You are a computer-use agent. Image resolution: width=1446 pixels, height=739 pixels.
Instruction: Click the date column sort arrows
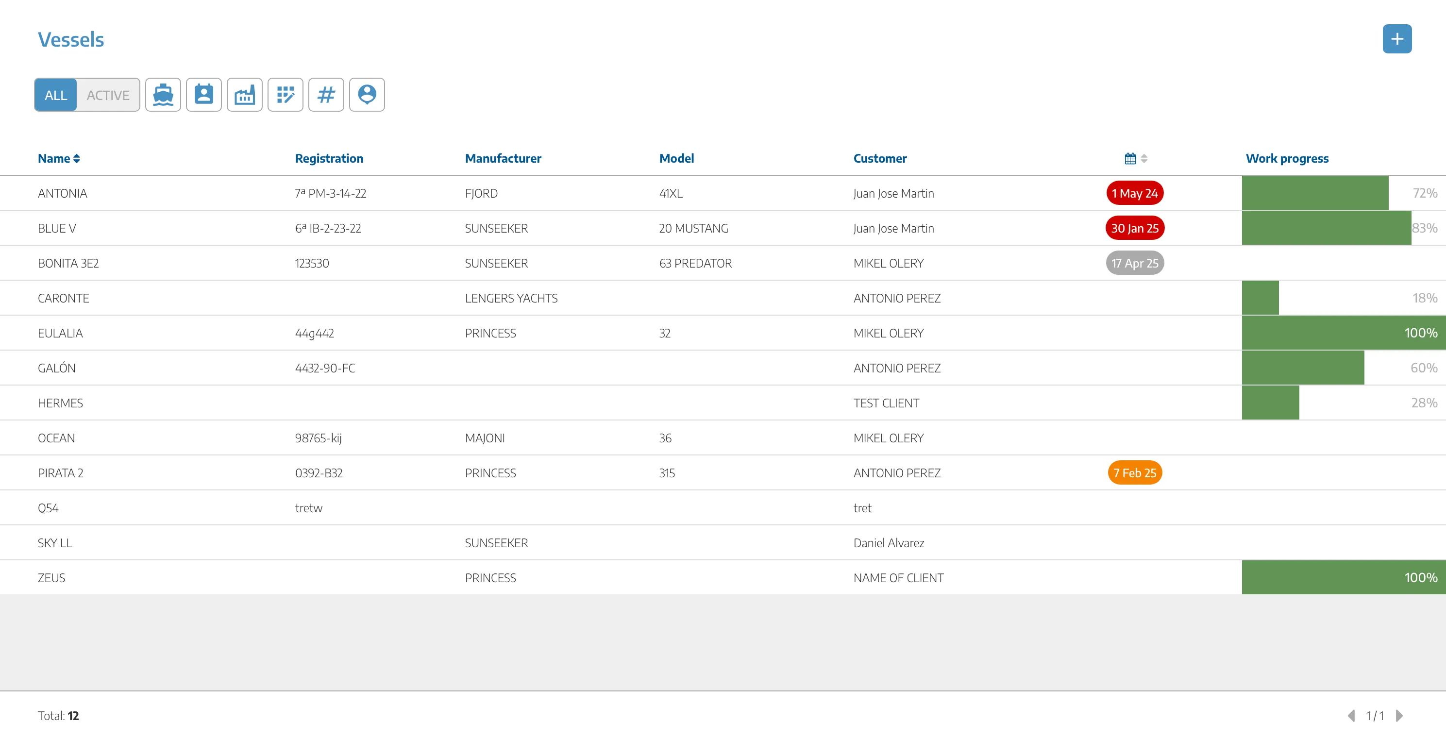tap(1144, 159)
